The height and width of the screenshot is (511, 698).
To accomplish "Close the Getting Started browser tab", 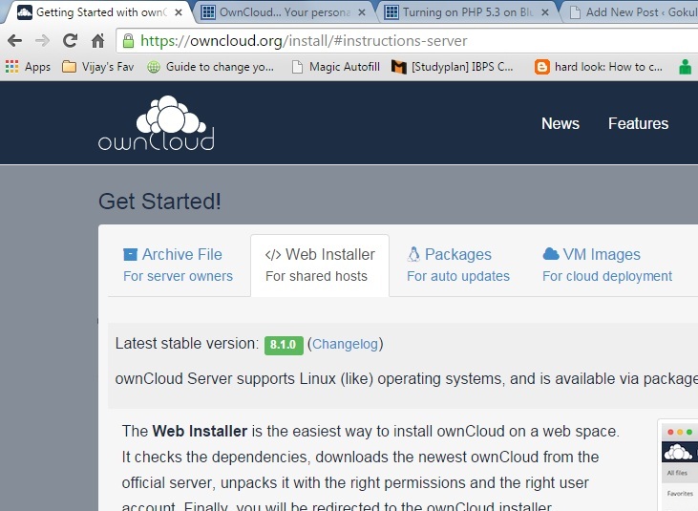I will click(178, 12).
